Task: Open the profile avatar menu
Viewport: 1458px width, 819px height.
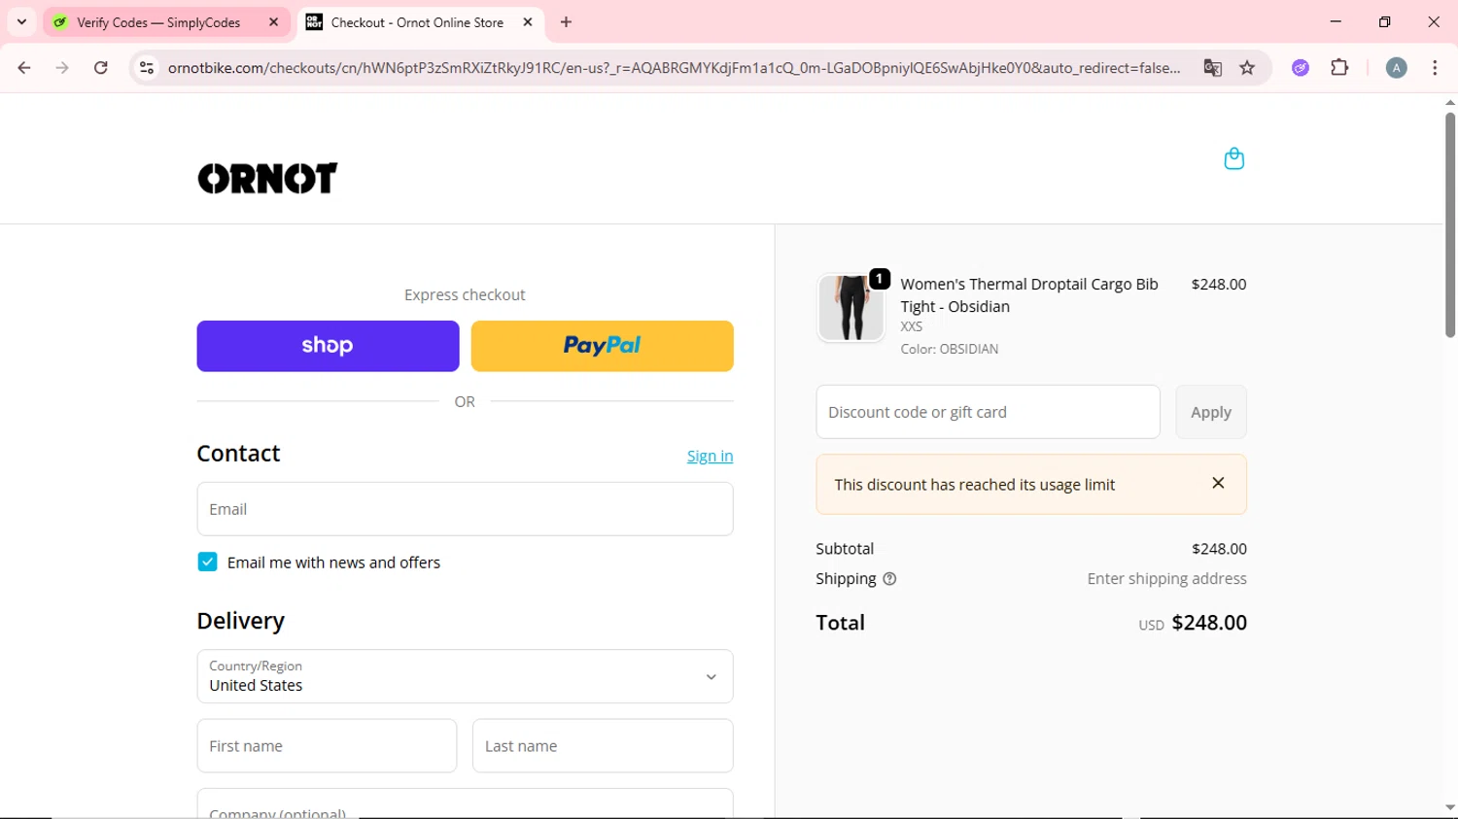Action: click(1396, 68)
